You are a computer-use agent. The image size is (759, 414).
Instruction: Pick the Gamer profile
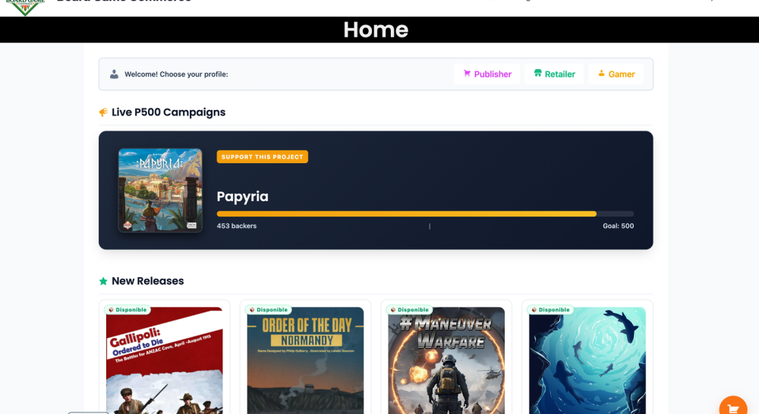(616, 74)
